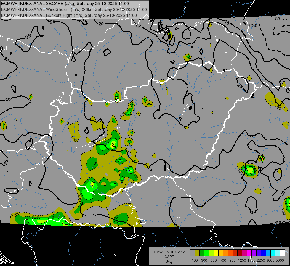
Task: Click the 12.5 contour label on map
Action: coord(253,26)
